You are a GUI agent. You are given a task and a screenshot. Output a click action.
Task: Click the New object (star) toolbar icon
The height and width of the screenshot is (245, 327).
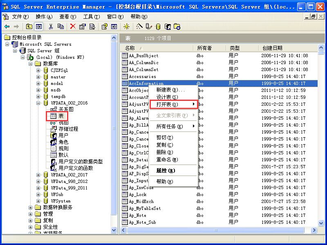point(127,26)
